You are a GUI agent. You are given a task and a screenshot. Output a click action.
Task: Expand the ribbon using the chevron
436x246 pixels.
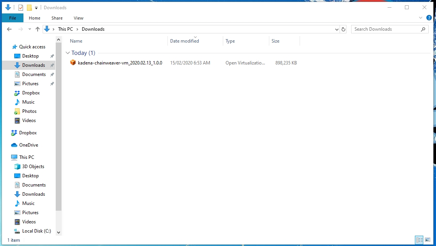pos(421,18)
